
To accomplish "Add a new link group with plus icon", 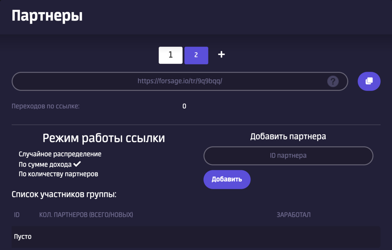I will [x=221, y=55].
